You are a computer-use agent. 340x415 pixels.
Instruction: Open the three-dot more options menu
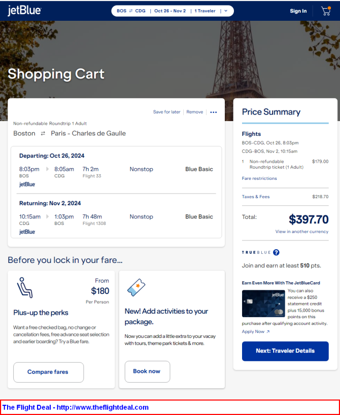(213, 112)
